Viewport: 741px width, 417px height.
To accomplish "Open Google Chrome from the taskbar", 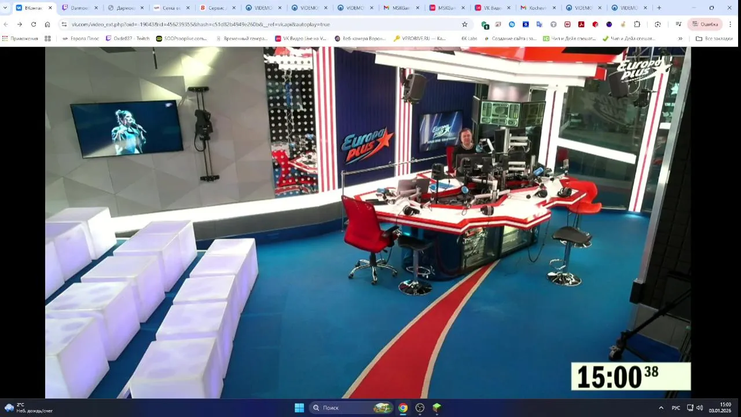I will (403, 408).
